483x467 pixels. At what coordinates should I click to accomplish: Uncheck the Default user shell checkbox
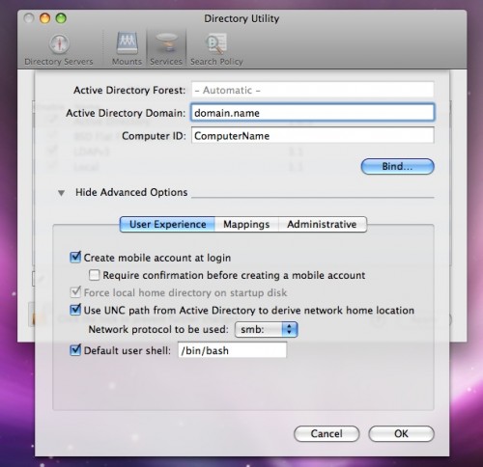(x=75, y=350)
